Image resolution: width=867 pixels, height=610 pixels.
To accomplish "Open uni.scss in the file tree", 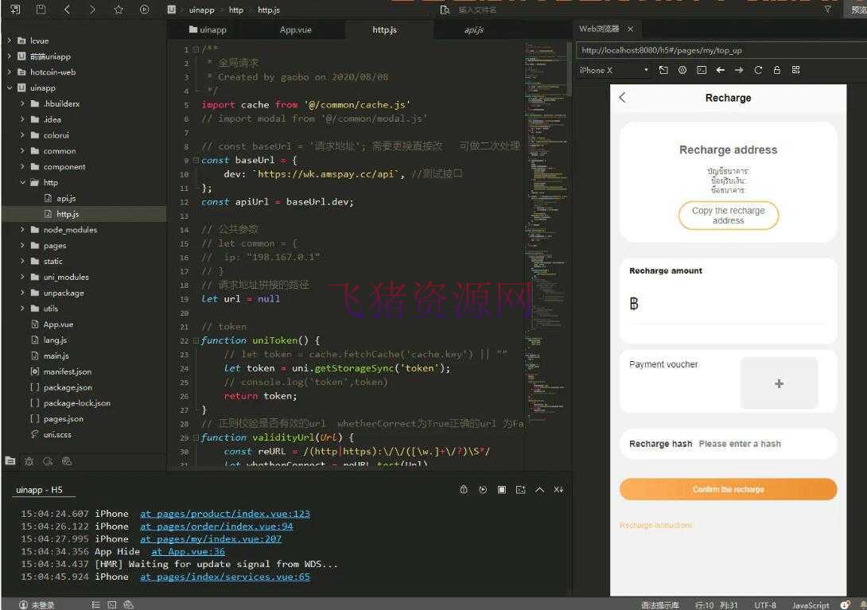I will [57, 435].
